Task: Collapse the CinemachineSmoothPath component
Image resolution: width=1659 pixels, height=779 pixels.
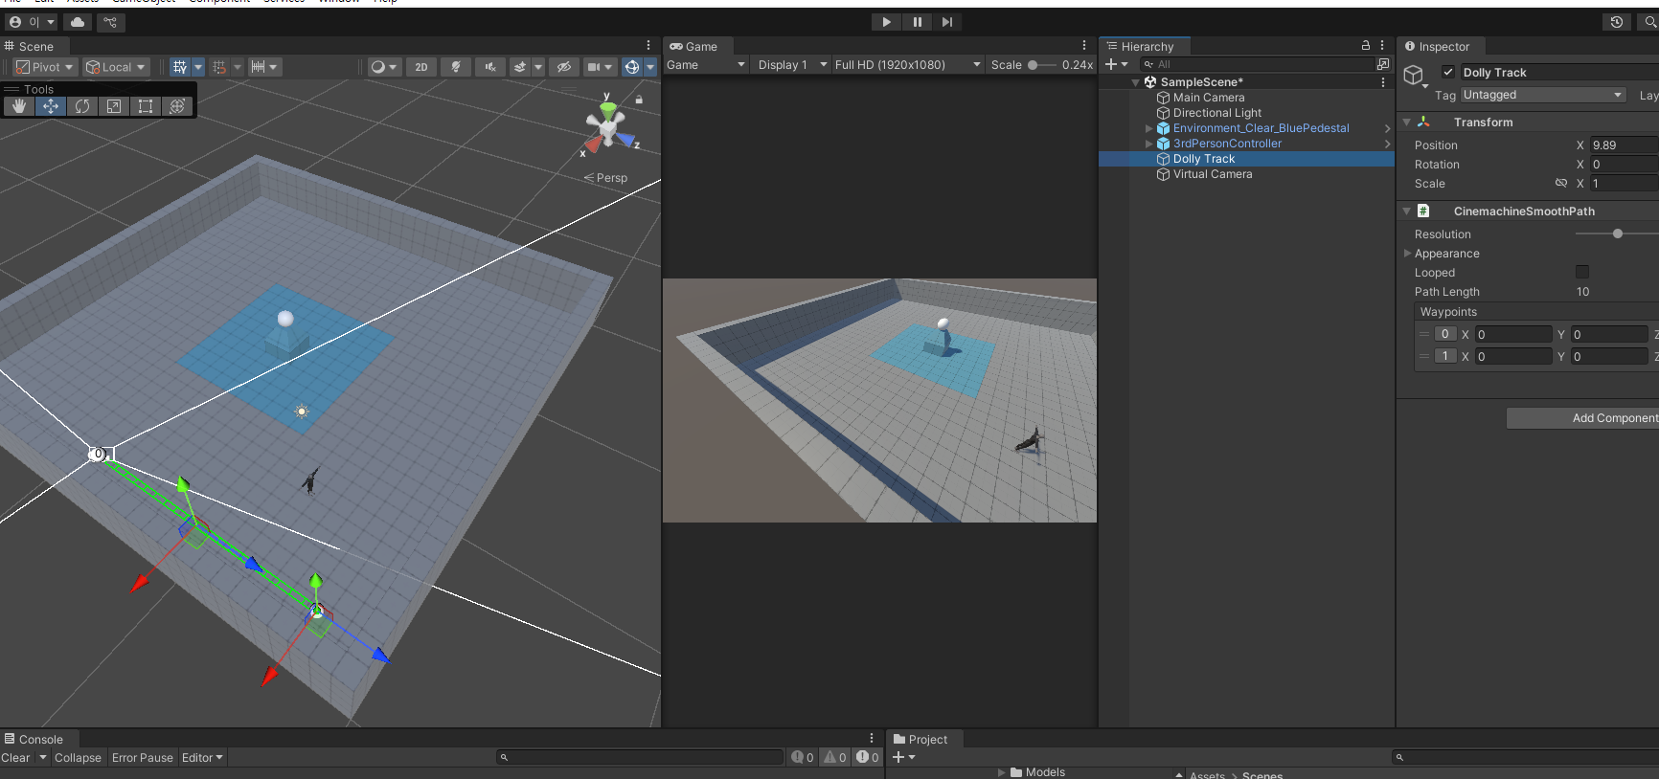Action: pyautogui.click(x=1407, y=211)
